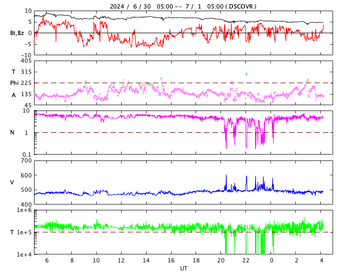Click the 4 UT hour tick label
Image resolution: width=340 pixels, height=272 pixels.
[321, 260]
